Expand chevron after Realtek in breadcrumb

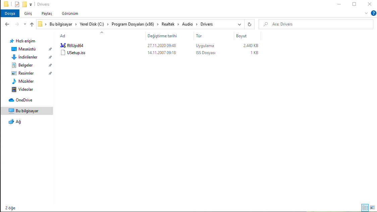pos(178,24)
